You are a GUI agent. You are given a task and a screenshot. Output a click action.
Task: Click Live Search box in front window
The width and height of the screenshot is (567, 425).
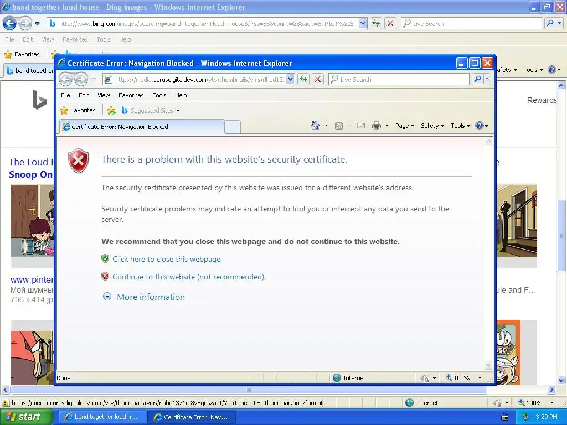point(399,79)
